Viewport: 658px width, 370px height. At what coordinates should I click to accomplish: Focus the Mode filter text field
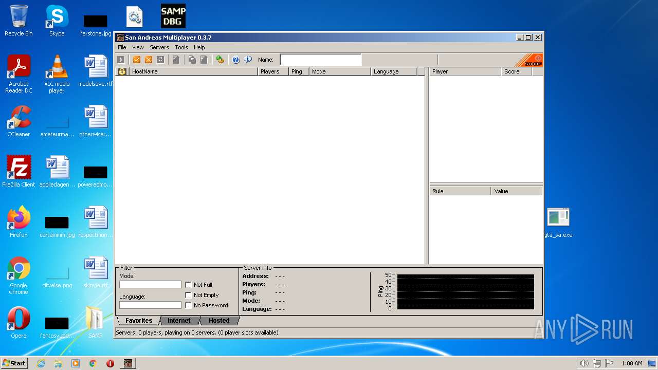[x=150, y=285]
